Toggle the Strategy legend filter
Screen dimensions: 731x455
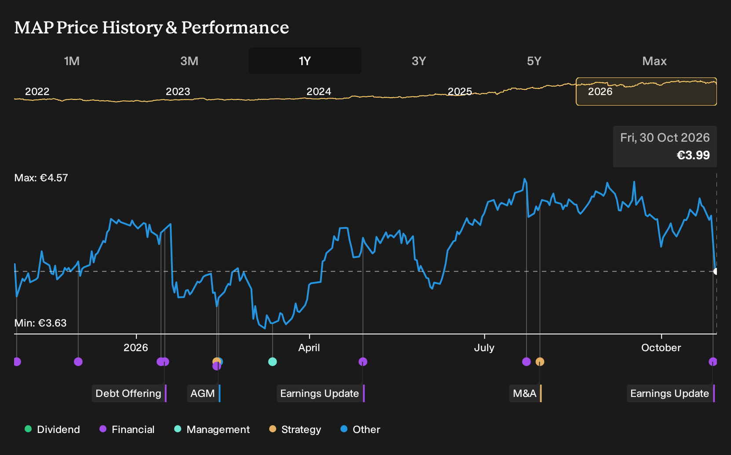(x=295, y=429)
